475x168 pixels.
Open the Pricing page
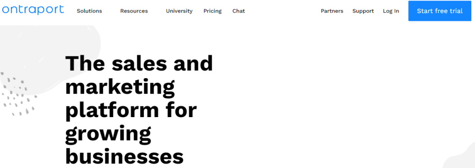[x=212, y=11]
